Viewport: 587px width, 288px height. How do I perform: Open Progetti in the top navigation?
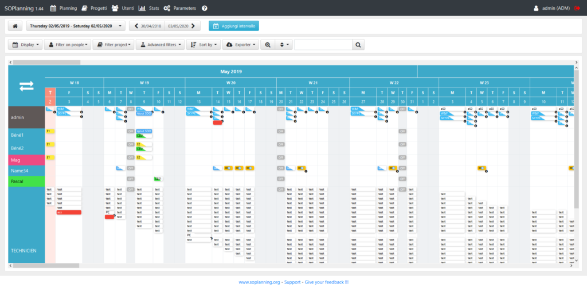(95, 8)
